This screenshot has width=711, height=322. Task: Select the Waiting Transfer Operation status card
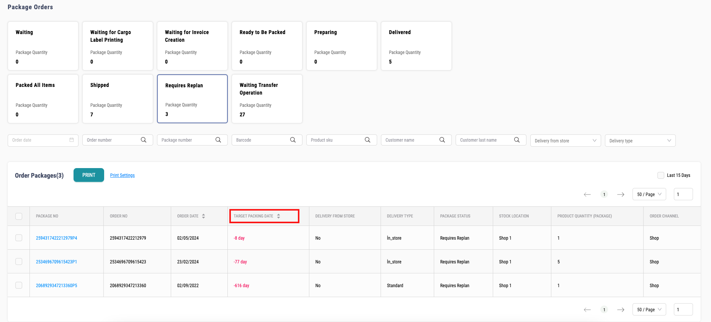pyautogui.click(x=267, y=99)
